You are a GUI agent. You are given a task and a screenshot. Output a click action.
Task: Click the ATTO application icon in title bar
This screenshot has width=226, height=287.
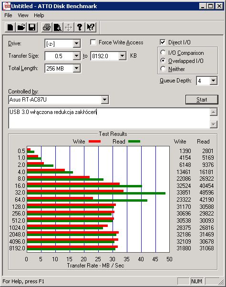pyautogui.click(x=7, y=6)
